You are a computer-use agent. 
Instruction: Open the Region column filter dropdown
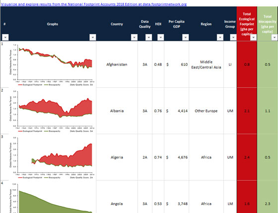(220, 37)
